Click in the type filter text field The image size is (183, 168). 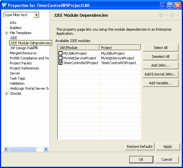click(19, 15)
